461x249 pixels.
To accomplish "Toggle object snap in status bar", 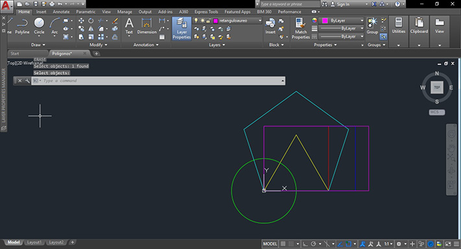I will 348,244.
